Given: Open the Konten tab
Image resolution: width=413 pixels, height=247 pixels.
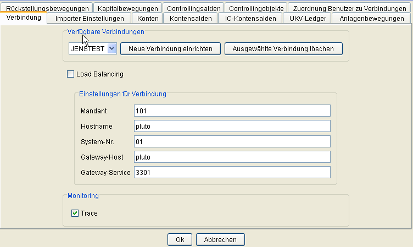Looking at the screenshot, I should [148, 19].
